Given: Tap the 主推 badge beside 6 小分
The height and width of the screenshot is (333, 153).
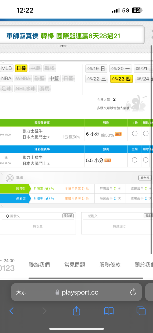Looking at the screenshot, I should tap(118, 134).
